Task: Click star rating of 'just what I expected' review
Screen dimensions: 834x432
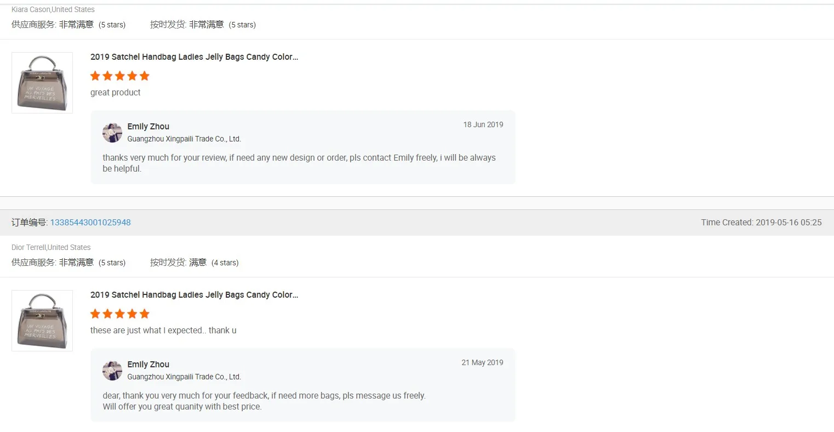Action: click(x=120, y=314)
